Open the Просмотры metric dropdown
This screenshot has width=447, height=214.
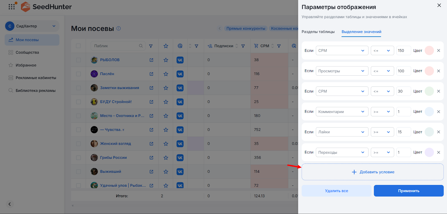click(x=342, y=71)
